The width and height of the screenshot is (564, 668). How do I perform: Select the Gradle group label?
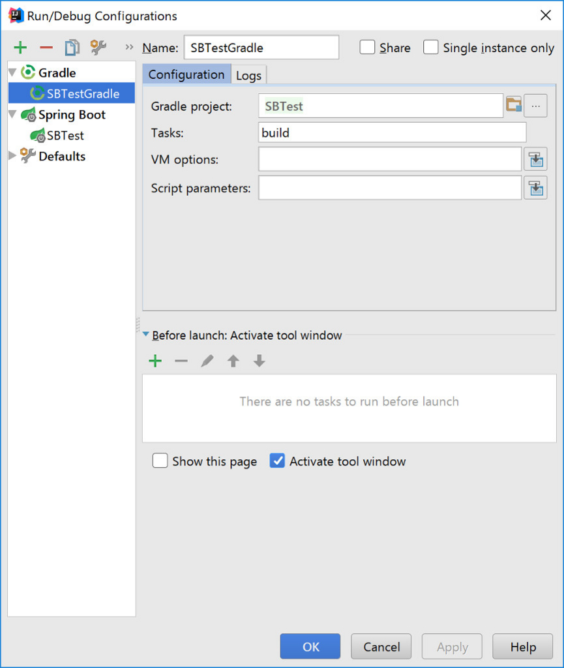coord(57,73)
